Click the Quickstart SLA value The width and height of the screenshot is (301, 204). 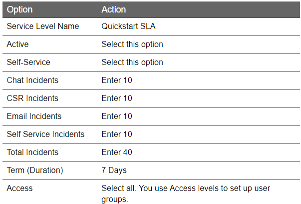[128, 26]
